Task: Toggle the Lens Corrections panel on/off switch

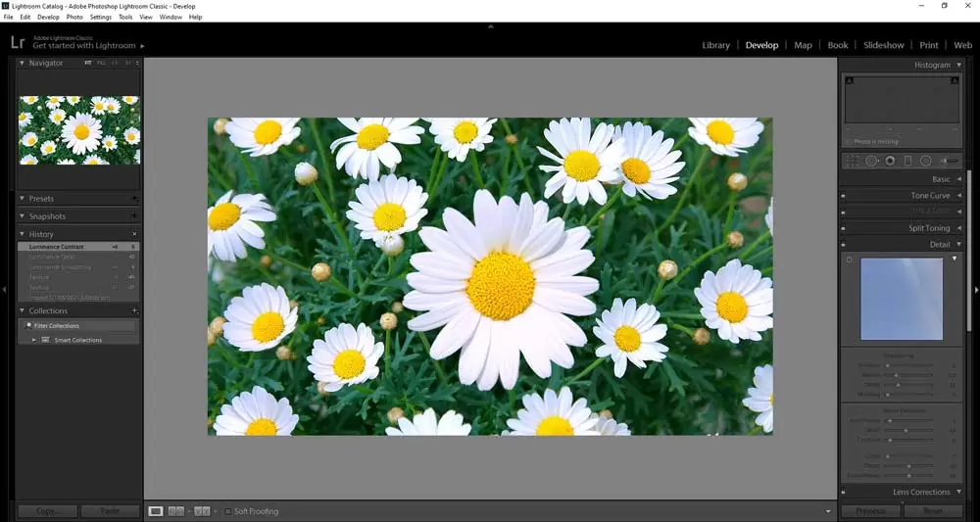Action: (x=843, y=492)
